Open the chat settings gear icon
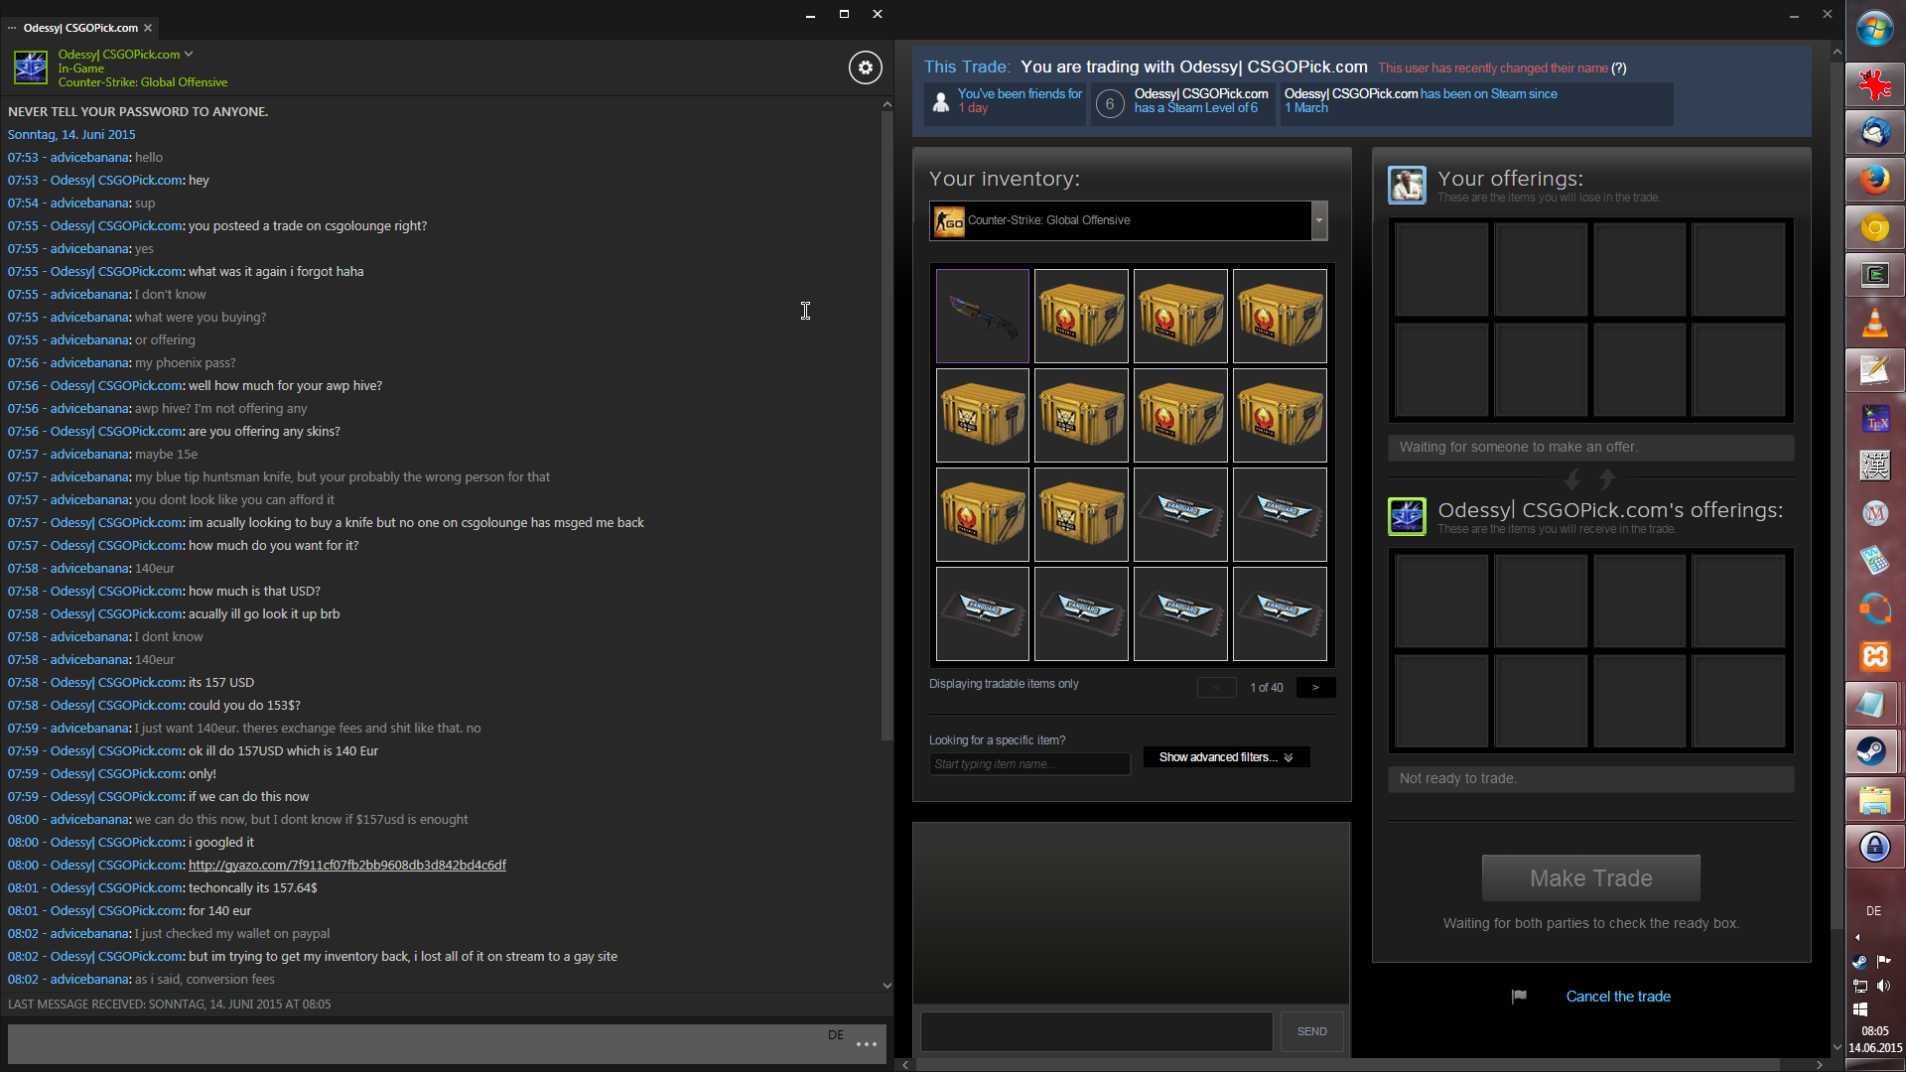 (865, 67)
